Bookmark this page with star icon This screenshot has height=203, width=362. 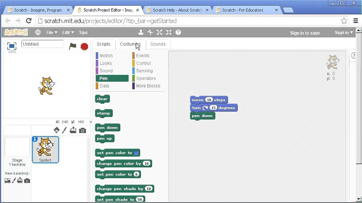[x=344, y=21]
